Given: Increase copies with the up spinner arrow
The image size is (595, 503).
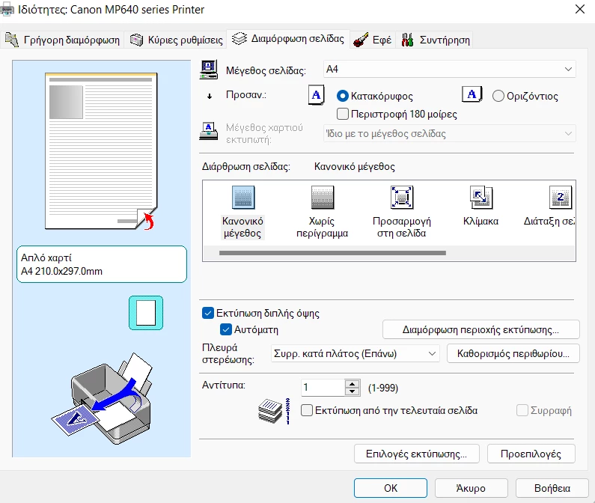Looking at the screenshot, I should pos(353,383).
